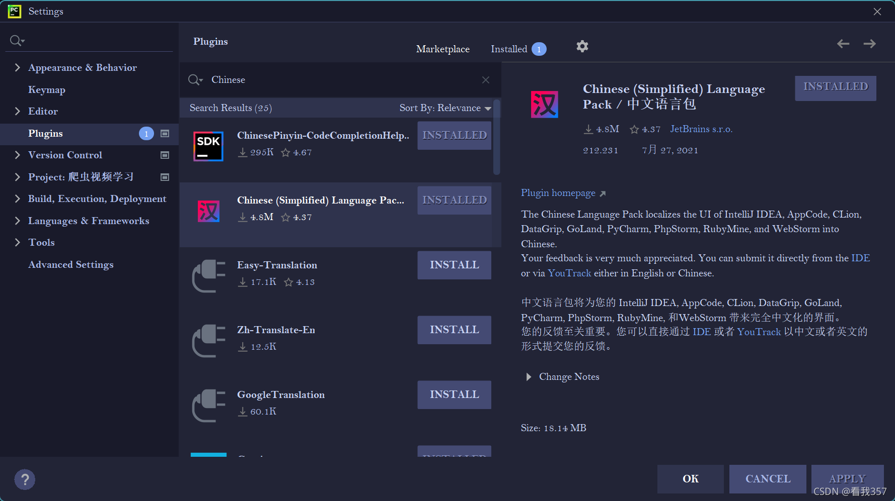Expand the Project settings section
Screen dimensions: 895x501
[x=18, y=177]
